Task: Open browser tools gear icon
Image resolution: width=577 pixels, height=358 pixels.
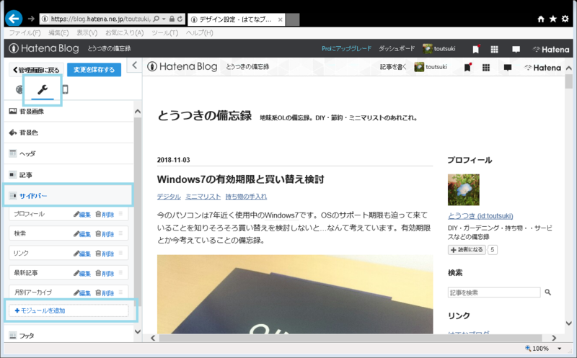Action: 565,19
